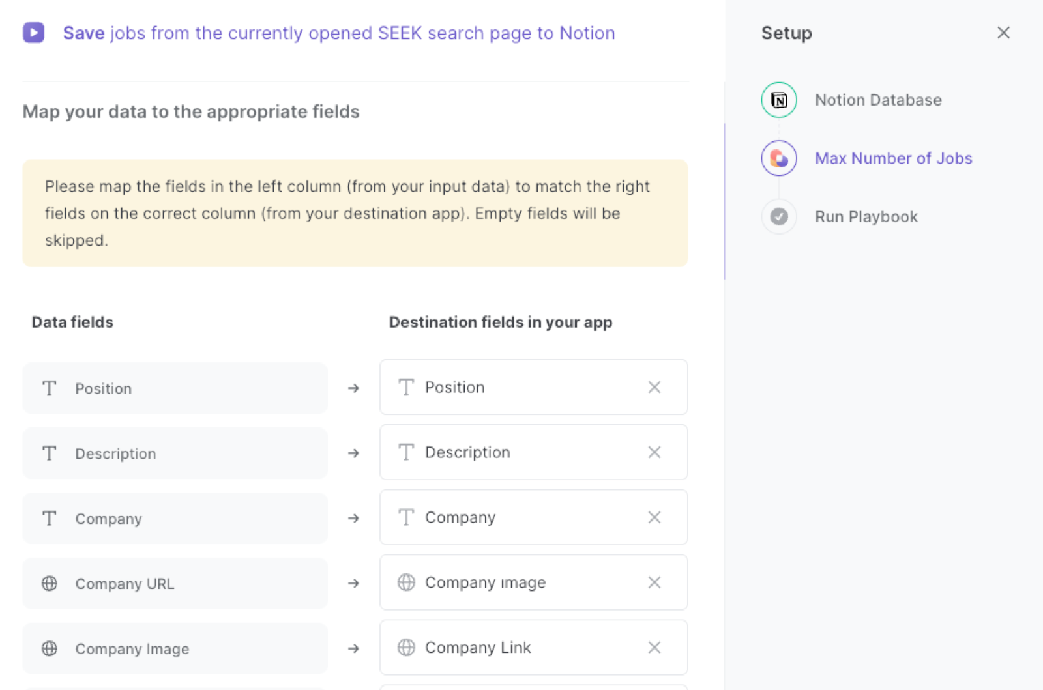Click the arrow between Position fields
This screenshot has width=1043, height=690.
click(354, 388)
